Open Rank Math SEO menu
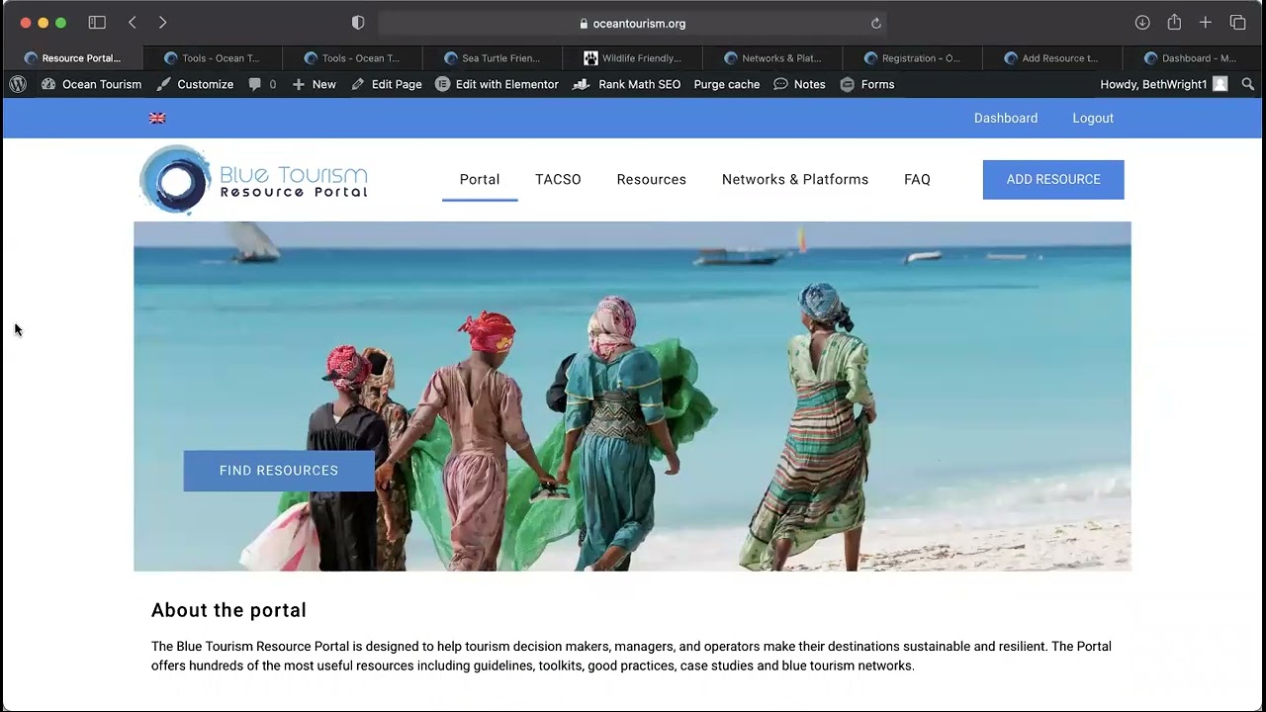Screen dimensions: 1266x712 click(627, 84)
